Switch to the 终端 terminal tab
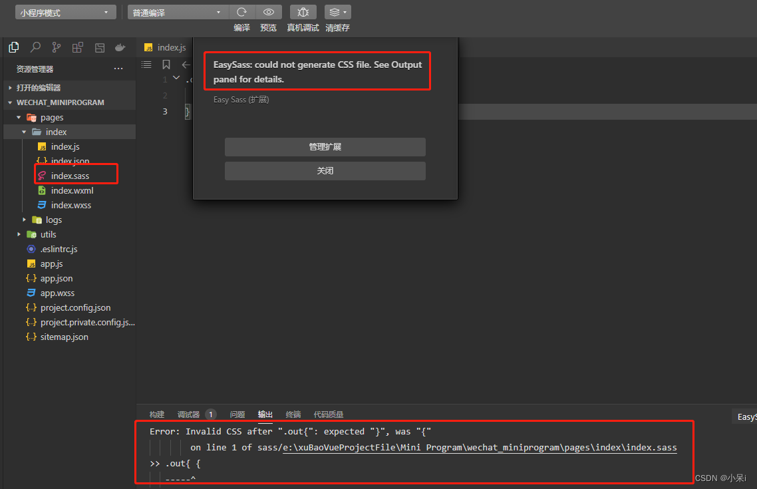Viewport: 757px width, 489px height. (x=293, y=414)
